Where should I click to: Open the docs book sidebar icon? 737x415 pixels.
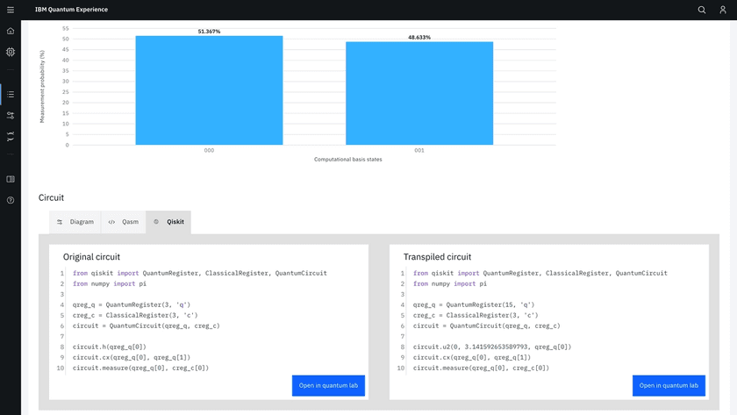[x=11, y=179]
